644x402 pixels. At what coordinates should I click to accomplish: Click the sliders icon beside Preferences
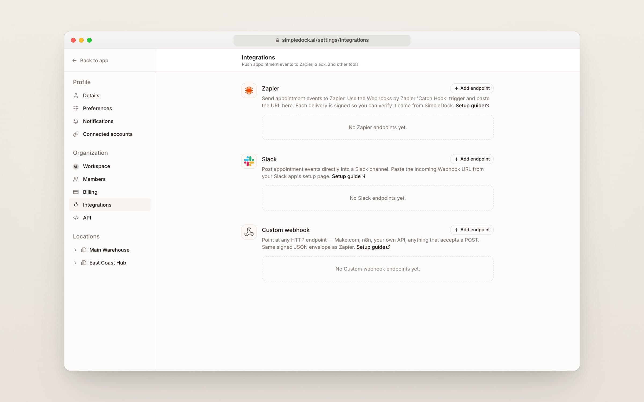coord(76,109)
